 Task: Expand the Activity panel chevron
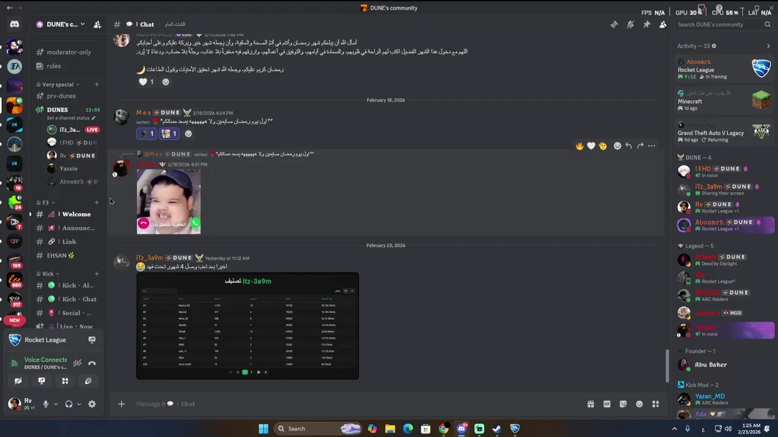click(x=768, y=46)
